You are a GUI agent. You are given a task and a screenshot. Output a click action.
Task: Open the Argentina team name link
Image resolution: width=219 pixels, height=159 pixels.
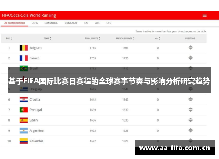36,130
